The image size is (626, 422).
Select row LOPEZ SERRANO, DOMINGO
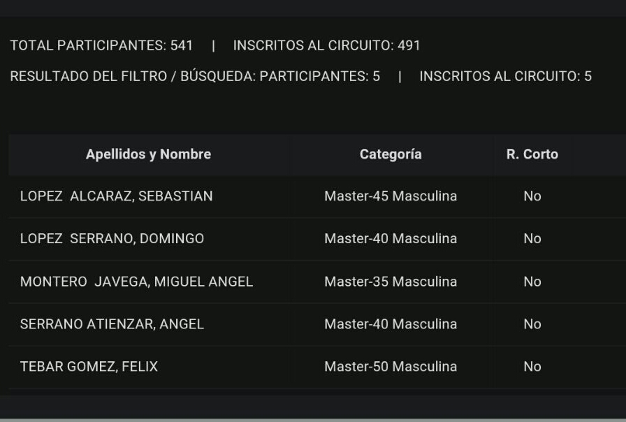coord(317,239)
